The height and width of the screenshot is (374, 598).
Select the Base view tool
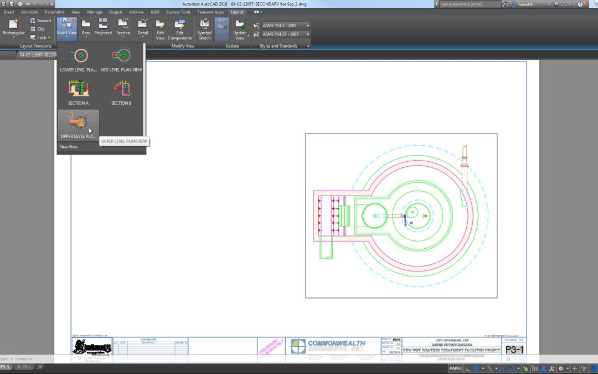86,28
